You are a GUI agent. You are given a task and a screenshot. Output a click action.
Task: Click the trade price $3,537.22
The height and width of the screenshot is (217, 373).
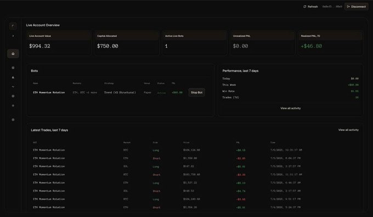(190, 183)
